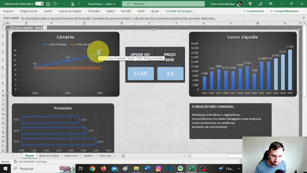Screen dimensions: 307x173
Task: Switch to the Página Inicial ribbon tab
Action: point(28,11)
